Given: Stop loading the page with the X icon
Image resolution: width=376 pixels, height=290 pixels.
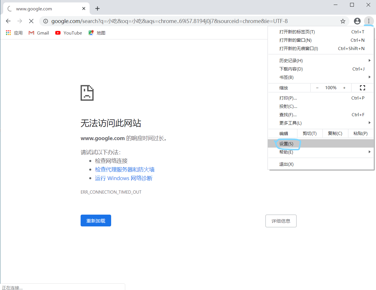Looking at the screenshot, I should pyautogui.click(x=31, y=21).
